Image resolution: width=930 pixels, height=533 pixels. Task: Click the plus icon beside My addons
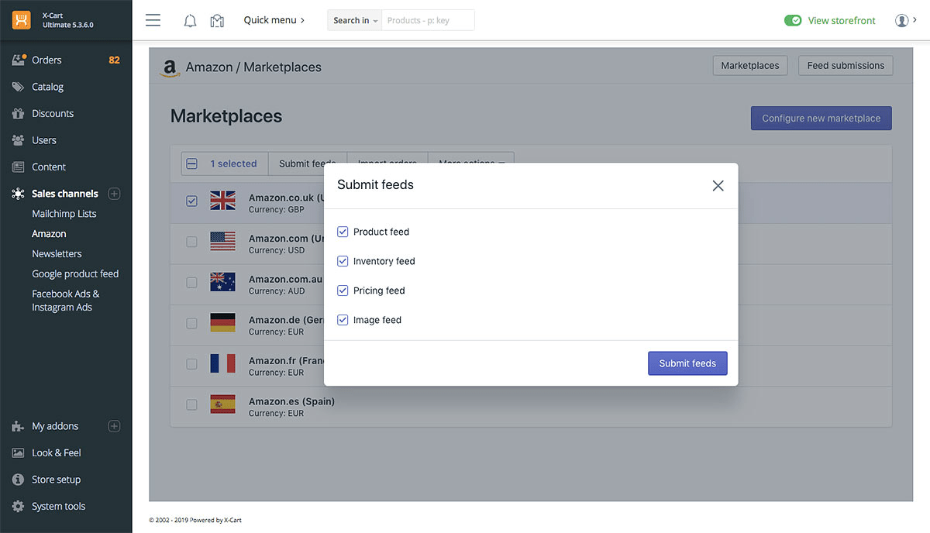114,426
